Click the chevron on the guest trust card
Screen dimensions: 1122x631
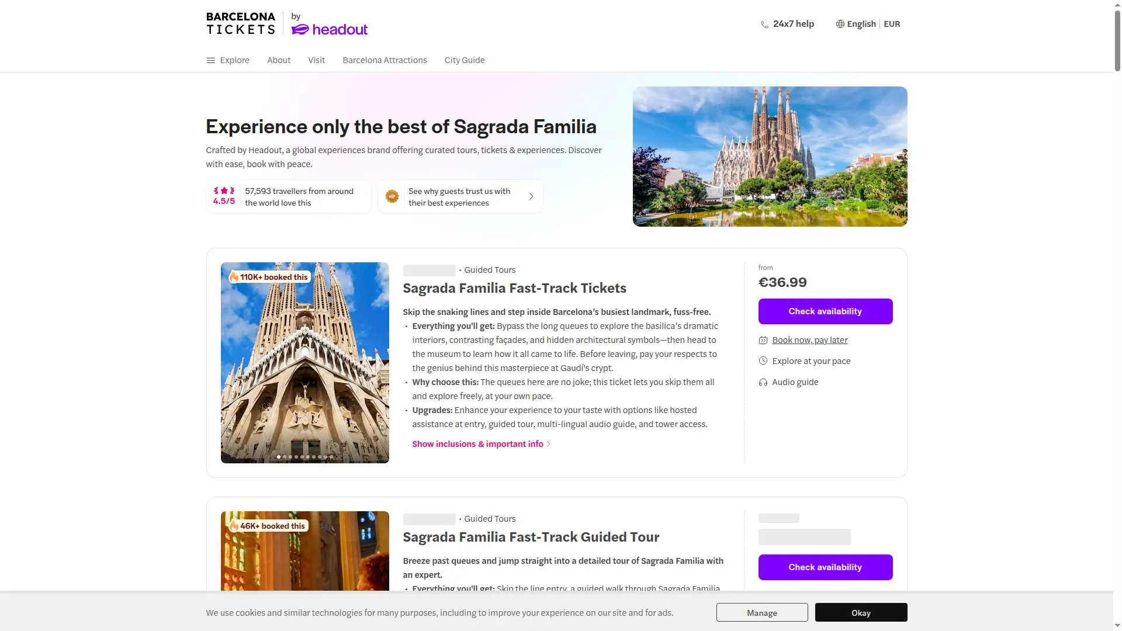point(531,196)
